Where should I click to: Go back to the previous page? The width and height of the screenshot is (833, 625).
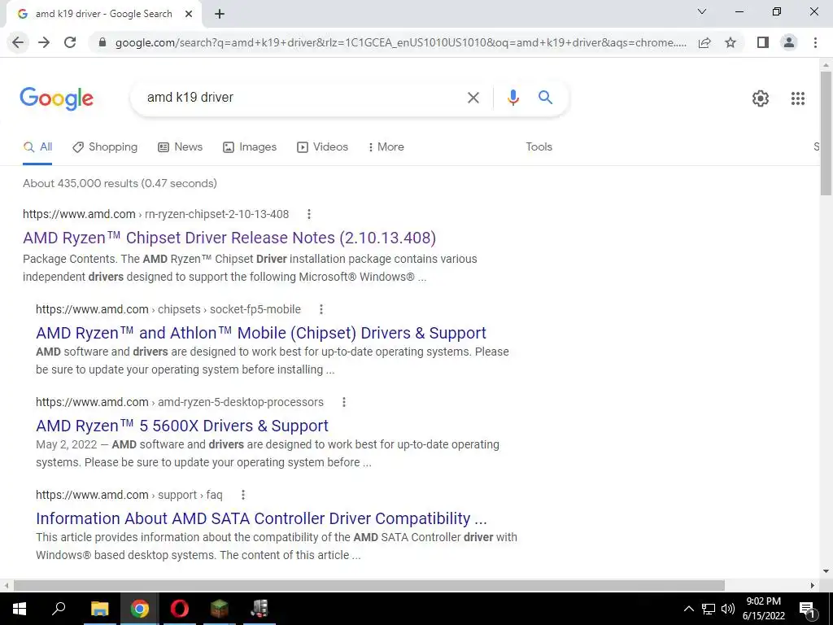click(x=18, y=42)
